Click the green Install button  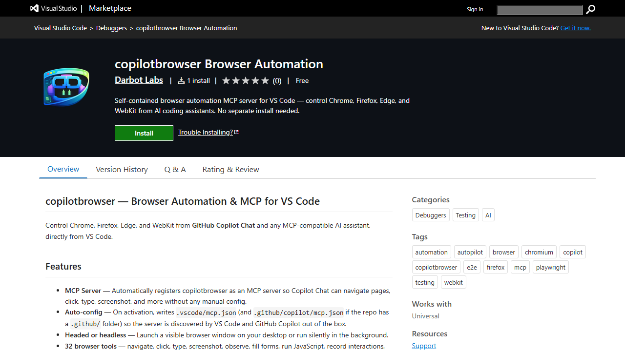[x=144, y=133]
